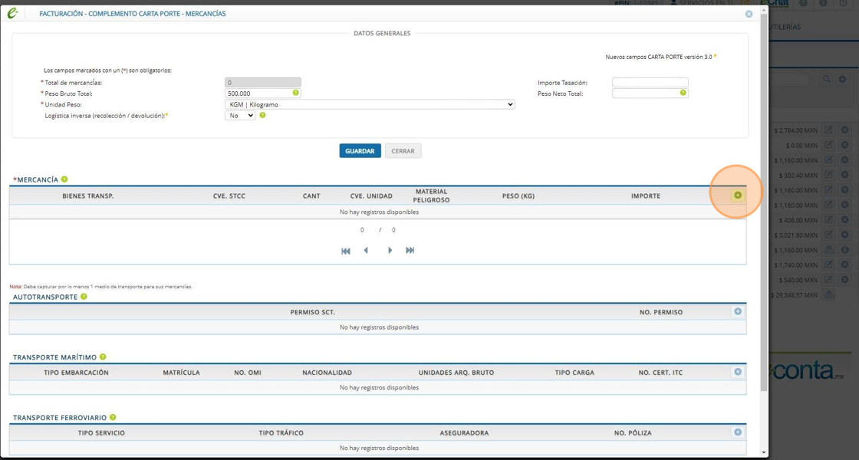
Task: Add a new Autotransporte record
Action: tap(737, 311)
